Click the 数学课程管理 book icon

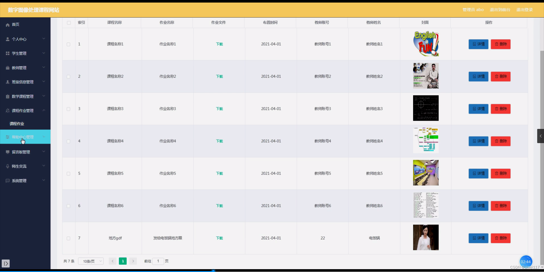point(7,96)
